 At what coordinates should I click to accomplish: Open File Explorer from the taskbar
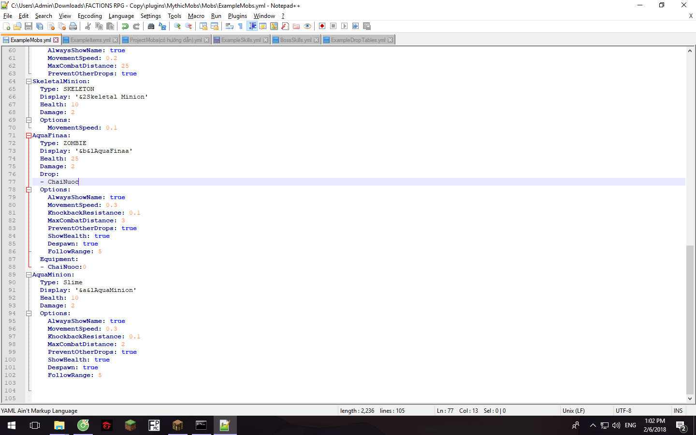point(59,425)
